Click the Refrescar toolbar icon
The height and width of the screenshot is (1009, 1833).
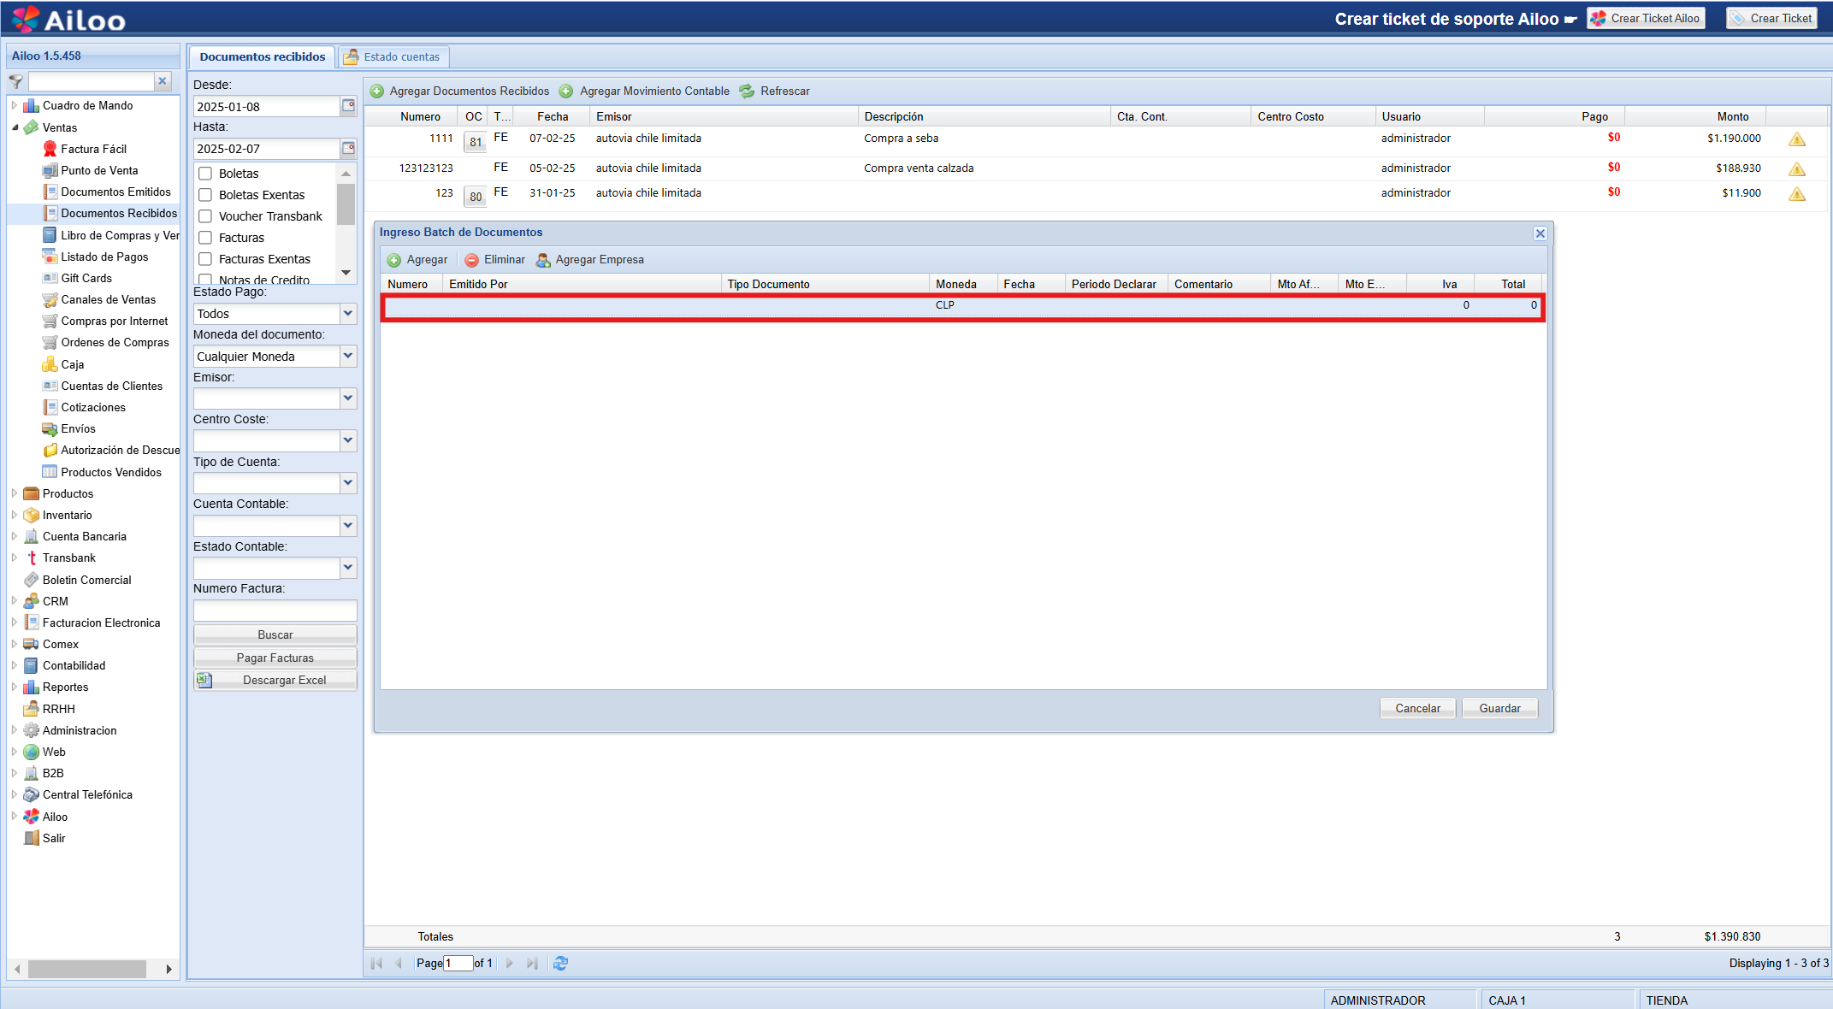tap(747, 91)
